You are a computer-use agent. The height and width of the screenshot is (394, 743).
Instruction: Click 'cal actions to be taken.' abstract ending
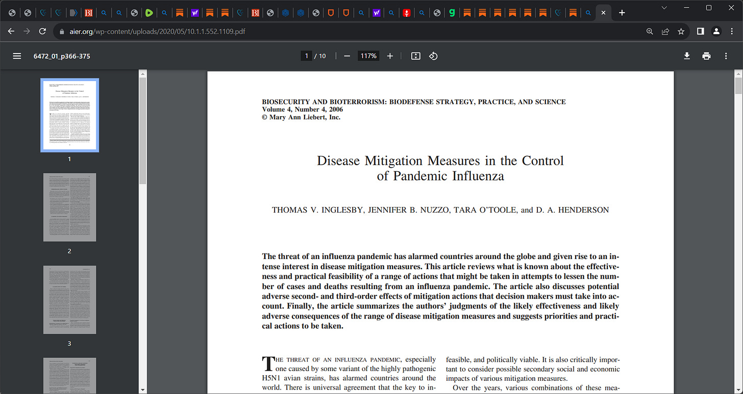[x=302, y=326]
